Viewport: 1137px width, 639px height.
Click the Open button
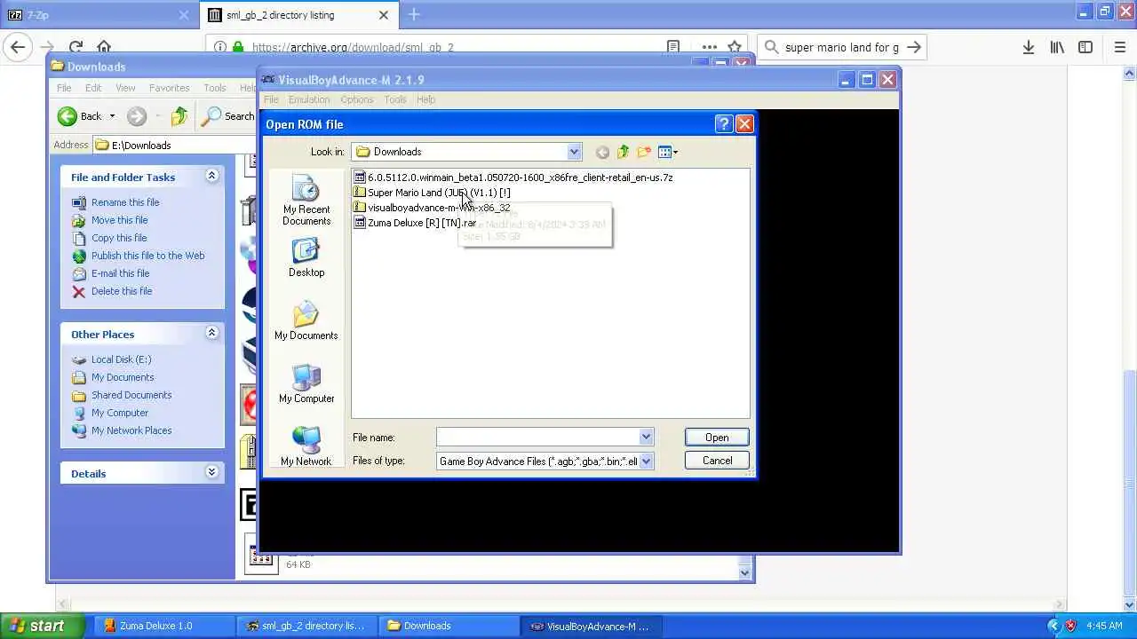click(717, 438)
